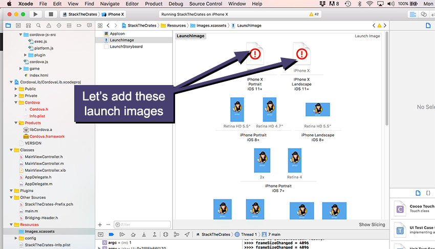Click the yellow warning count badge 42
The width and height of the screenshot is (435, 249).
click(314, 14)
